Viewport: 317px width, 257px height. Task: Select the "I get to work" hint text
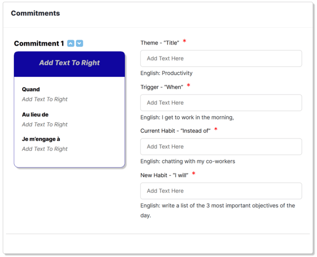(187, 117)
